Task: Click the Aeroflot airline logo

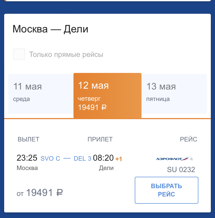Action: click(x=174, y=159)
